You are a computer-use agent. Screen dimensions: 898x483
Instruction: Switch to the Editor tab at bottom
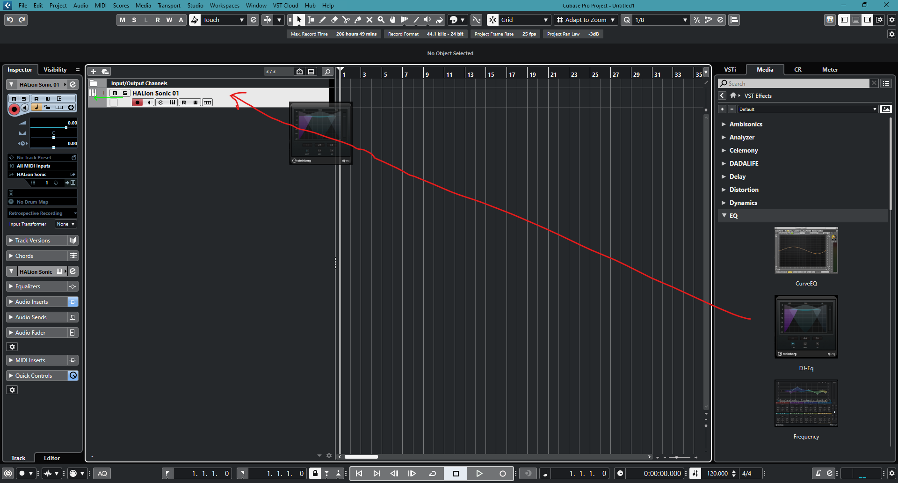52,458
